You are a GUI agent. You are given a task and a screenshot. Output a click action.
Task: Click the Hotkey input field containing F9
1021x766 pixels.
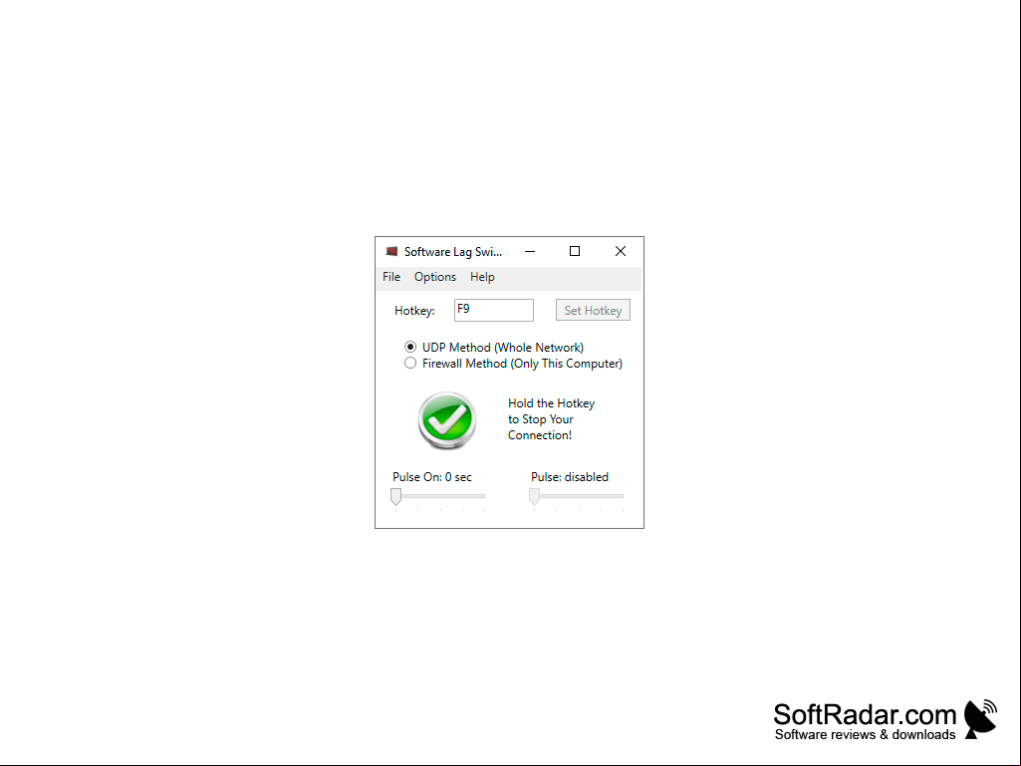[494, 310]
